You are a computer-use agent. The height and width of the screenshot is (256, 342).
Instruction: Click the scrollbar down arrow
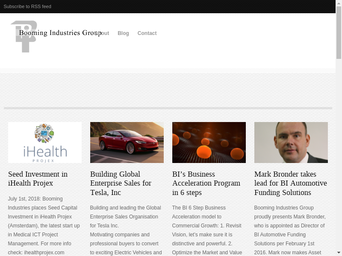tap(339, 253)
